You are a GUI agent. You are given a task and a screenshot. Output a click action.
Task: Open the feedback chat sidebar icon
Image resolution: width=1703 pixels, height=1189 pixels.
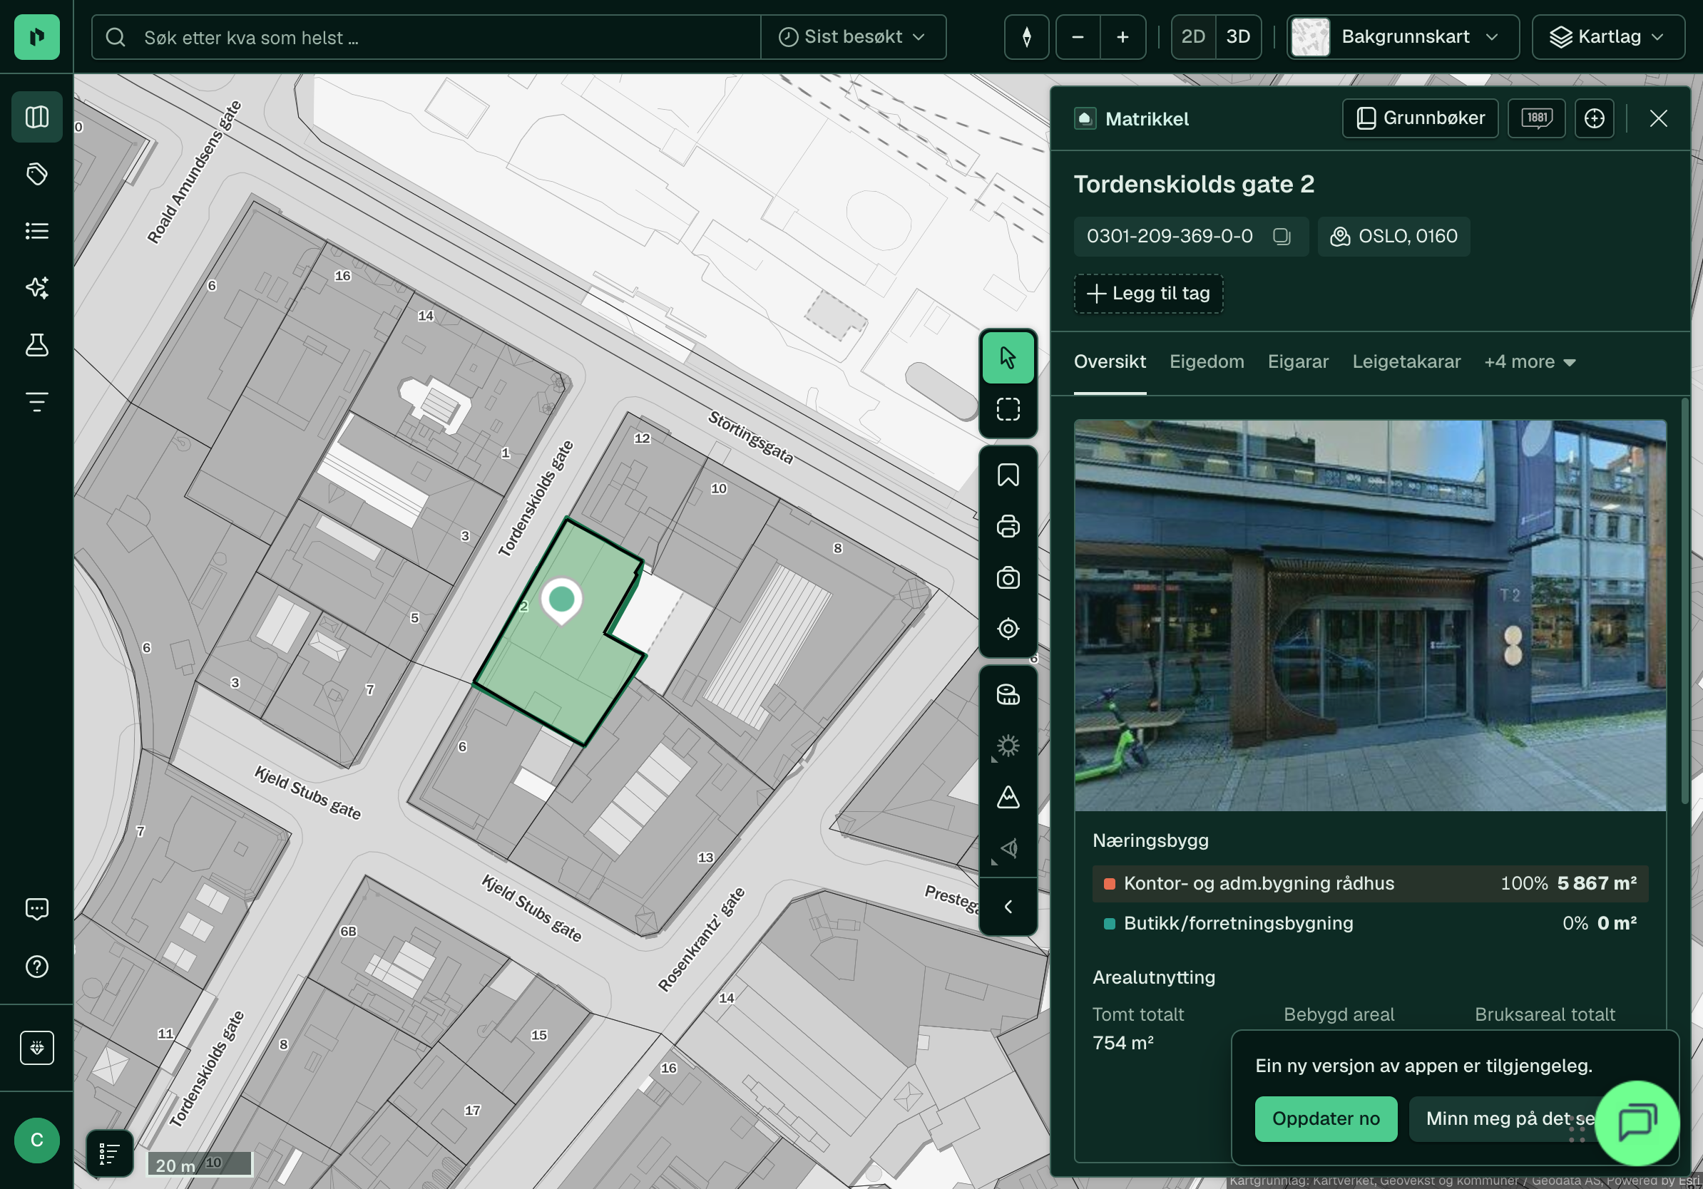coord(36,909)
